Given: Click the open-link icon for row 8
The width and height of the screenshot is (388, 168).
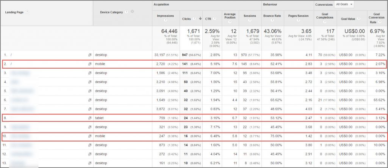Looking at the screenshot, I should coord(90,118).
